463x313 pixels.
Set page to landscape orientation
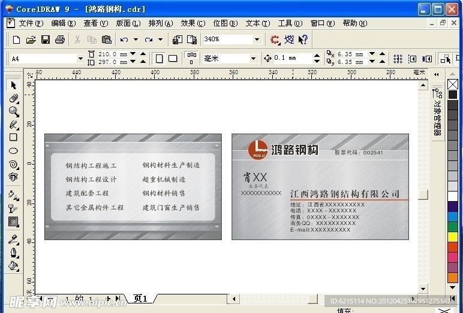pos(173,59)
